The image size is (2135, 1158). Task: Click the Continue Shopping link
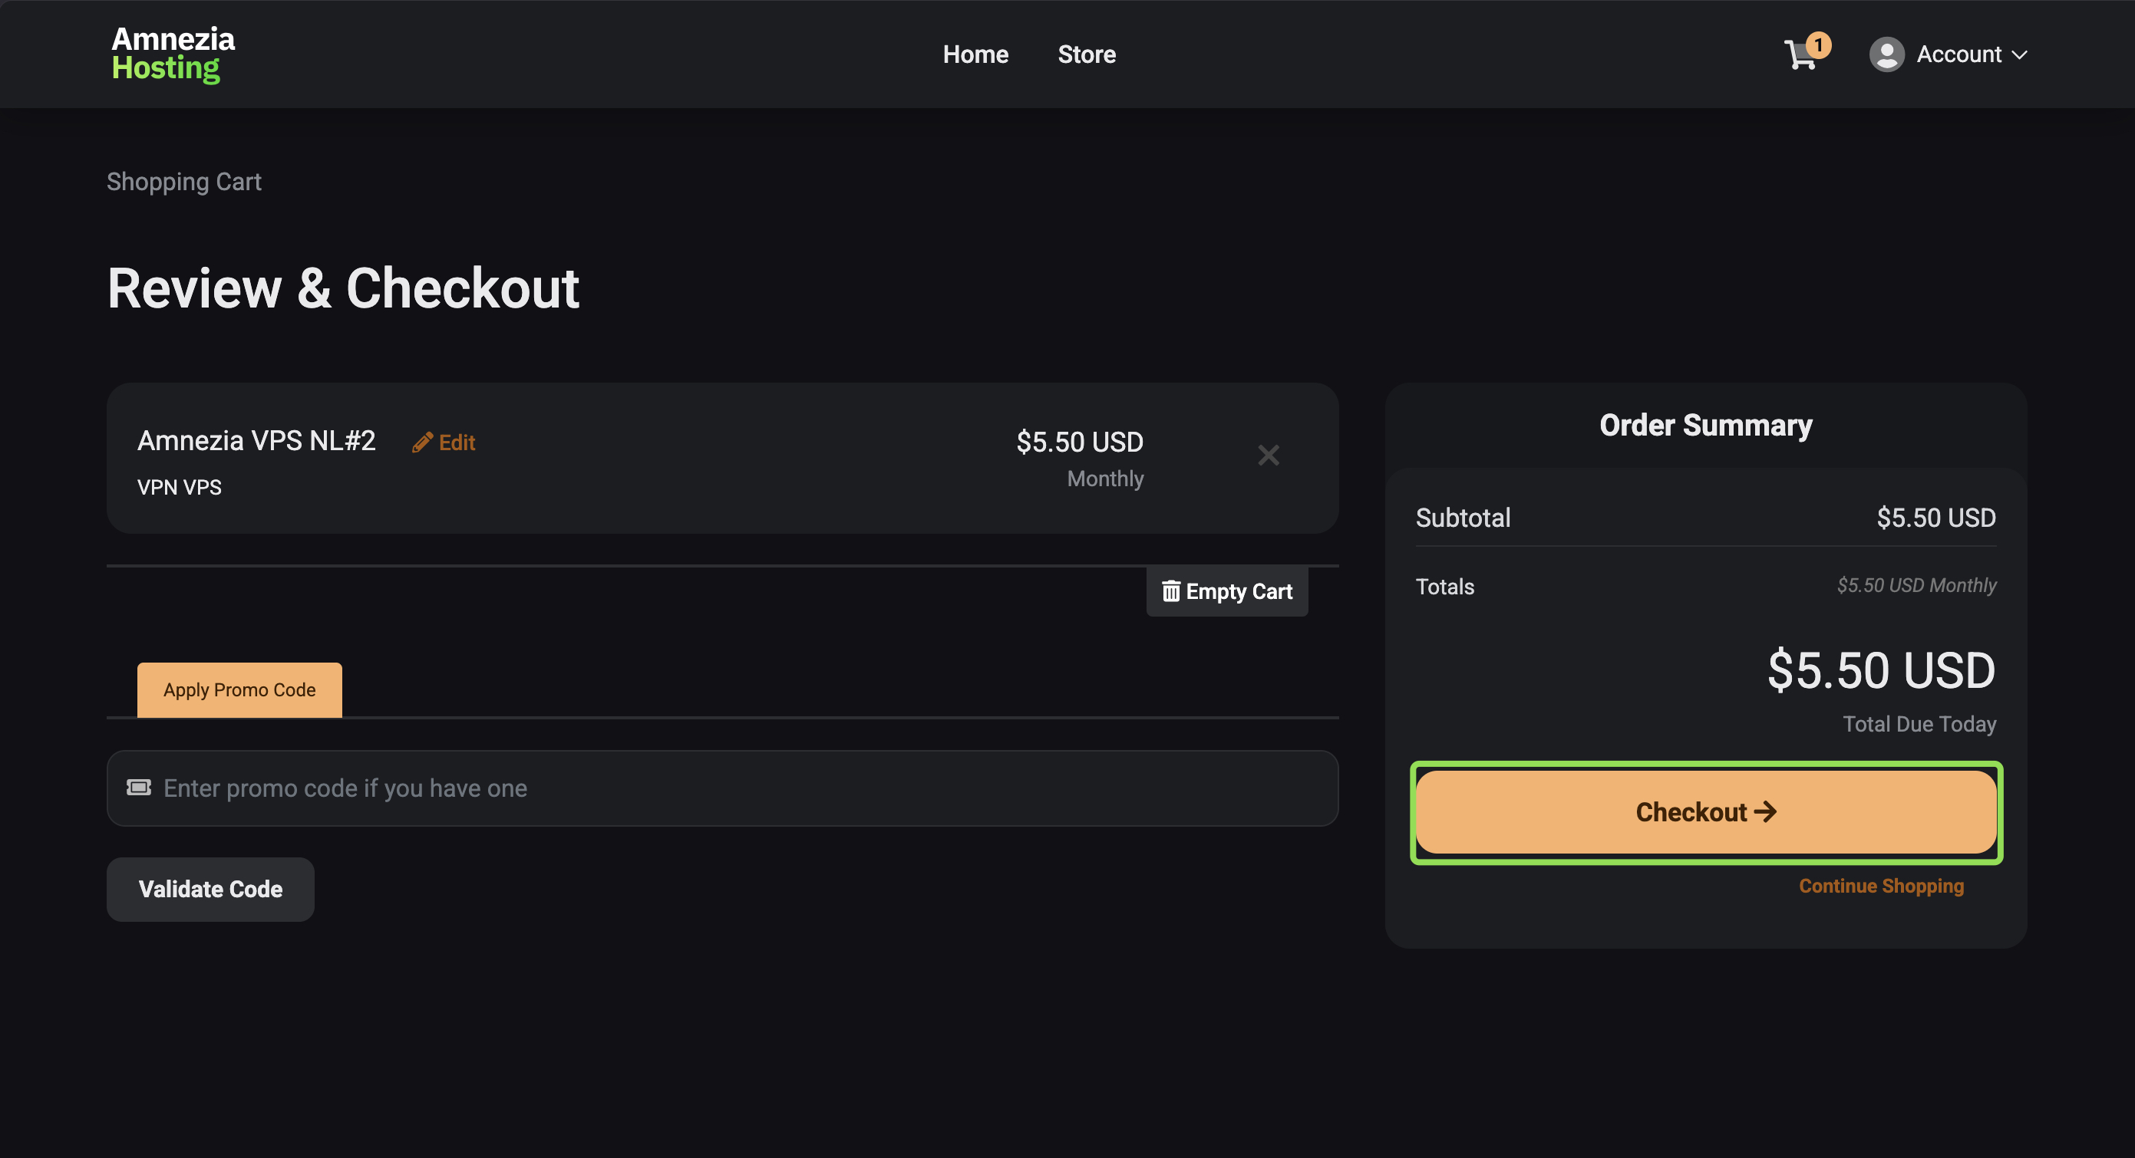click(1880, 886)
